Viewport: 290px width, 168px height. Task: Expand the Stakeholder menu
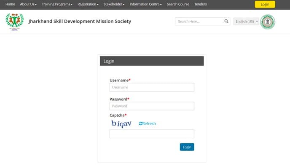(114, 4)
